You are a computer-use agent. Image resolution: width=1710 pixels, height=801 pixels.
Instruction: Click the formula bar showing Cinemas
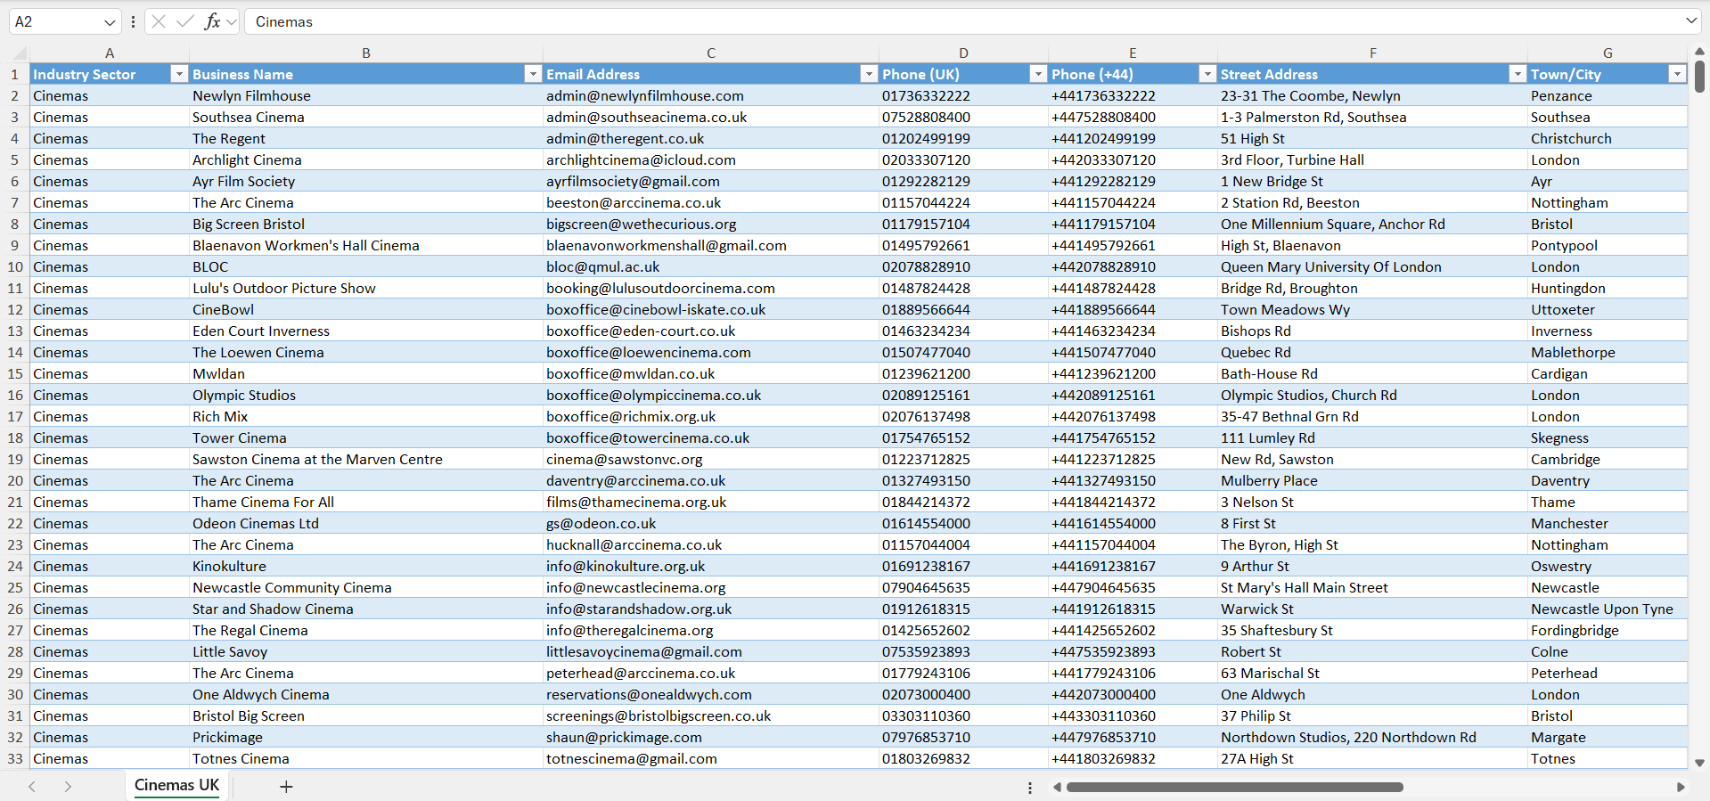point(962,21)
